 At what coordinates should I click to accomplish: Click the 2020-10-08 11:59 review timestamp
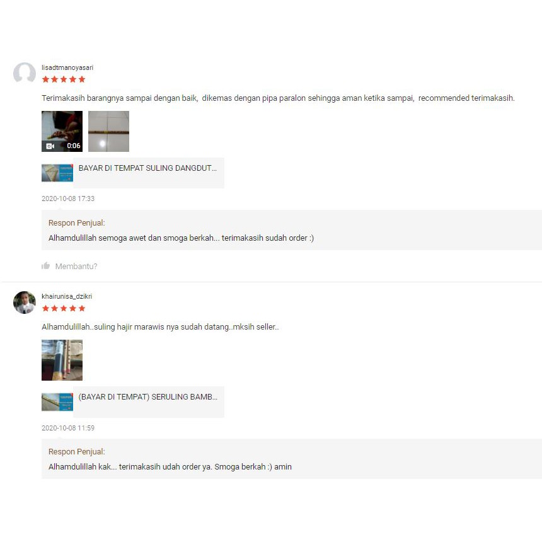coord(68,428)
